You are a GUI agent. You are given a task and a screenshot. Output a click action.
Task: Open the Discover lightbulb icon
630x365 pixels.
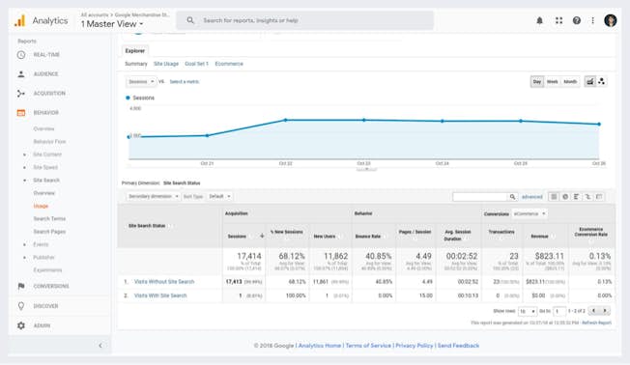pyautogui.click(x=21, y=306)
